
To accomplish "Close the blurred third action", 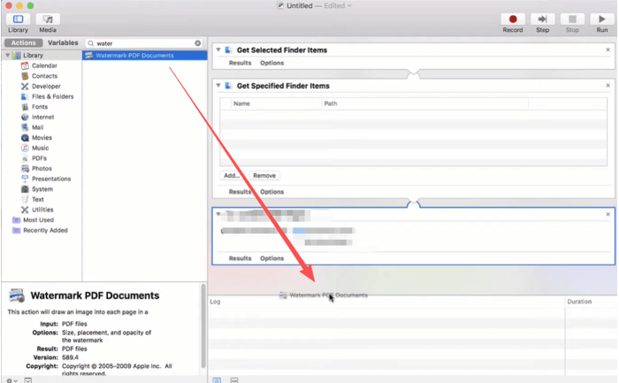I will tap(608, 214).
